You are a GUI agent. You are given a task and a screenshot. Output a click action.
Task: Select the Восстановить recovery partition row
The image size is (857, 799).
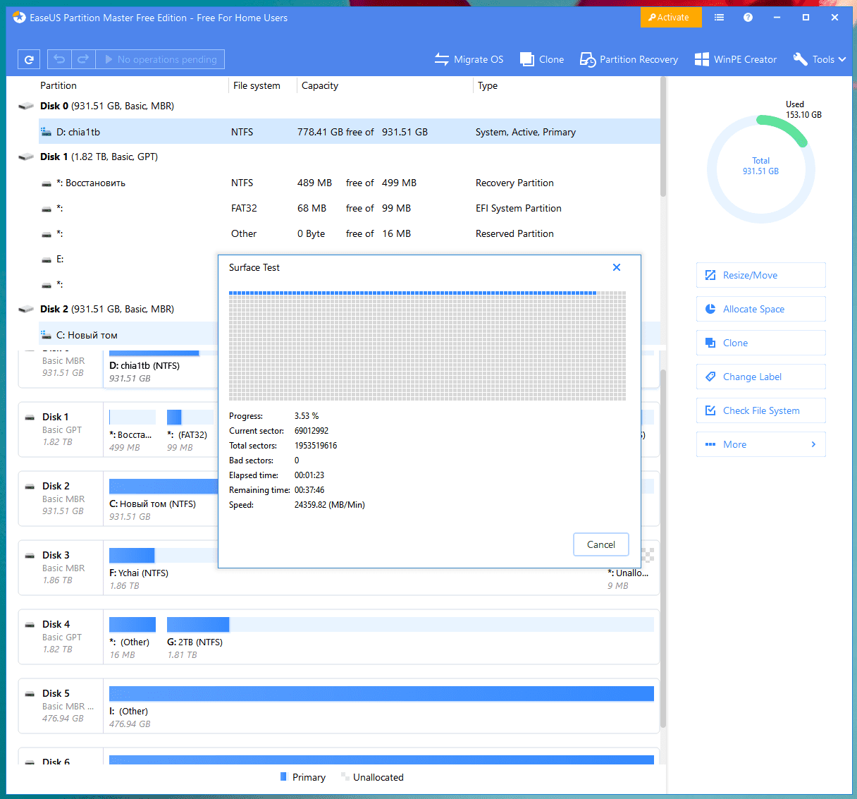click(x=350, y=183)
